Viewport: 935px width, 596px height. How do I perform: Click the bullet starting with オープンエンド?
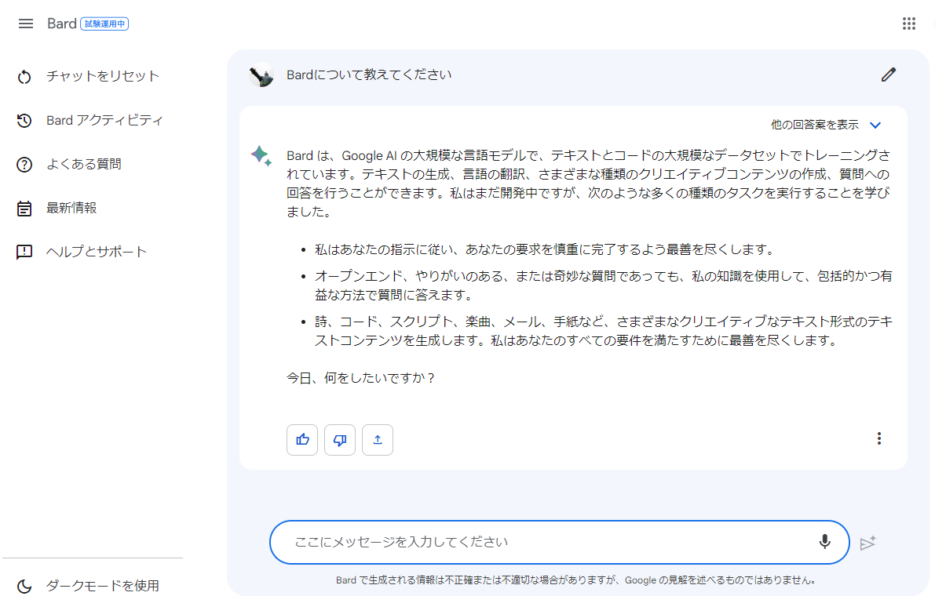coord(604,285)
